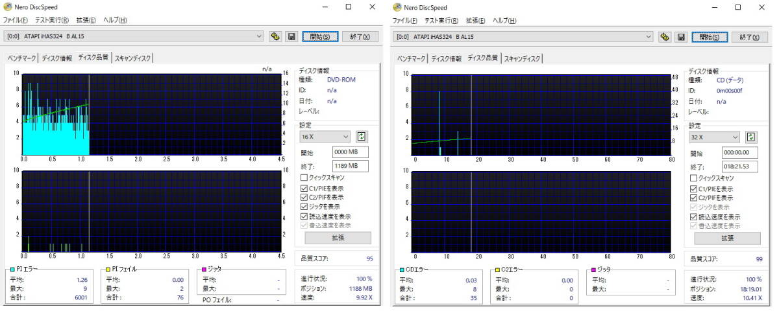Screen dimensions: 779x311
Task: Toggle 読込速度を表示 checkbox in DVD-ROM window
Action: pyautogui.click(x=304, y=216)
